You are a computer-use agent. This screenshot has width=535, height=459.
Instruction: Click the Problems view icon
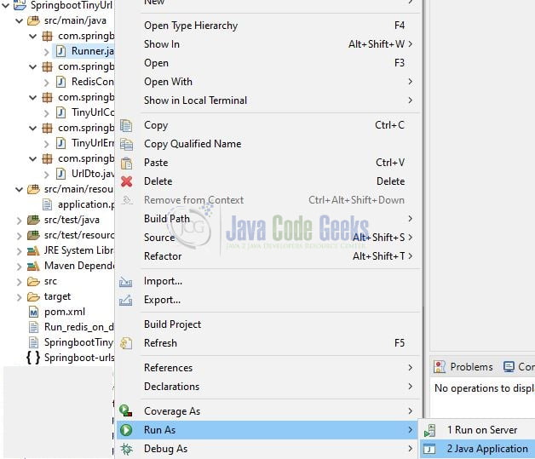click(x=440, y=367)
